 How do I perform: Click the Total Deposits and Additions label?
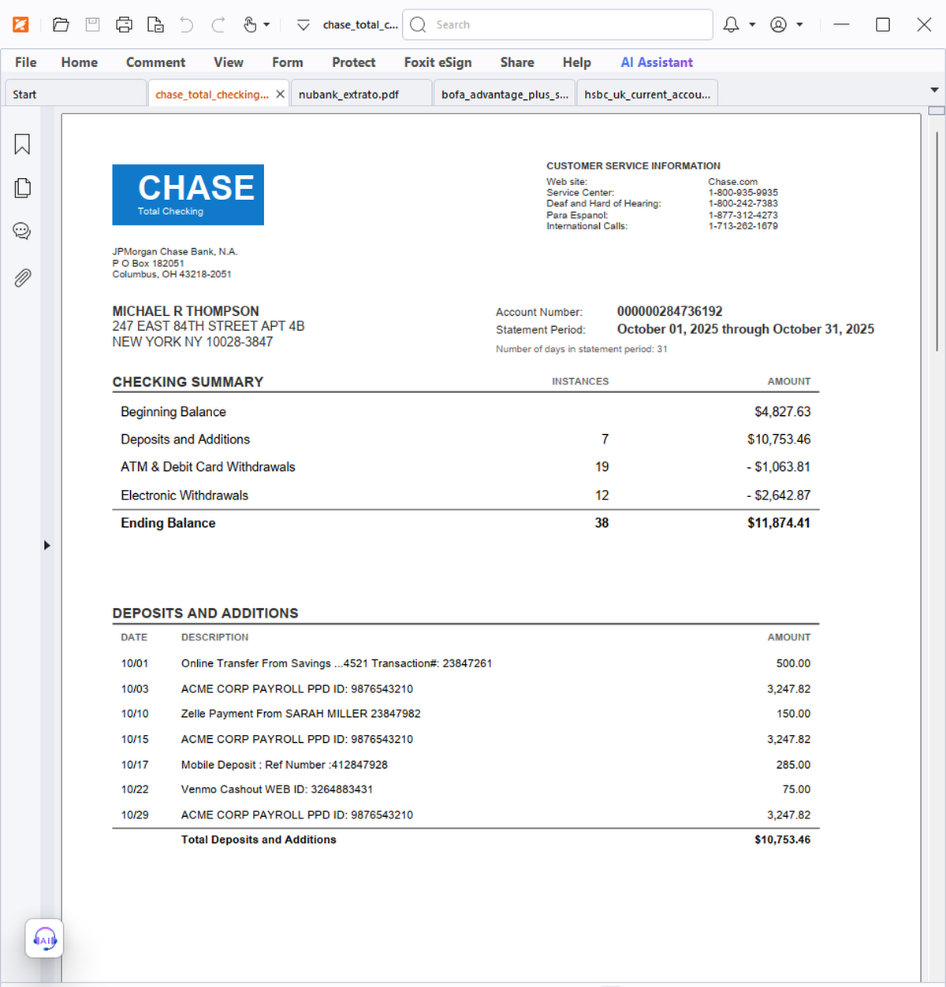pyautogui.click(x=259, y=840)
